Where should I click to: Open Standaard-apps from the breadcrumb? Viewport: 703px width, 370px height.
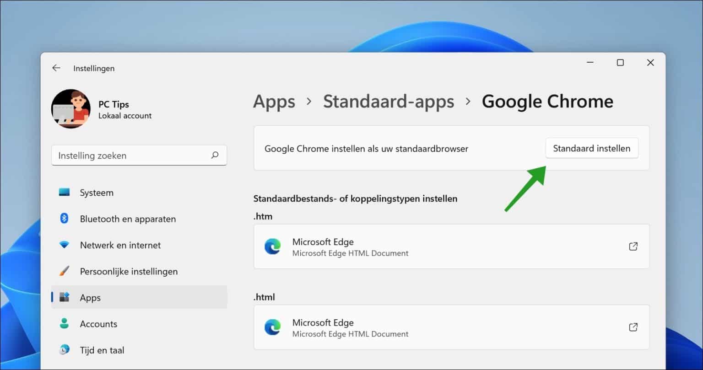coord(389,102)
